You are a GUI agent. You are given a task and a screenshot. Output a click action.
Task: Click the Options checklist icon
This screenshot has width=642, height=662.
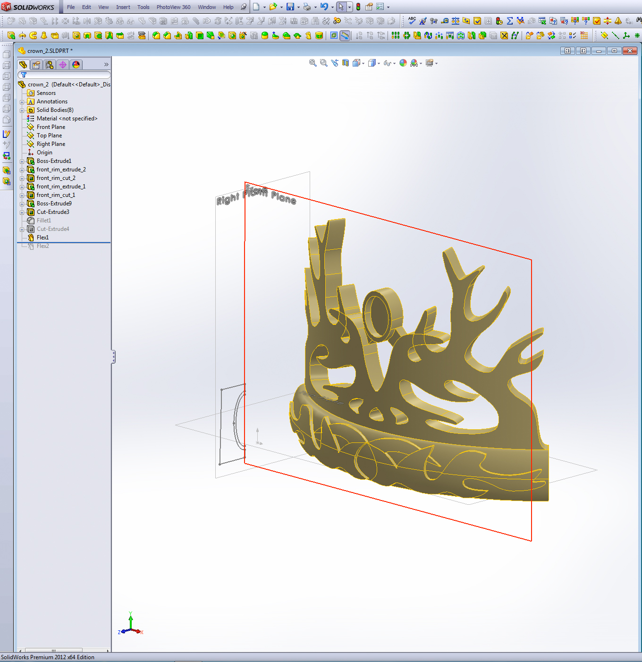(380, 7)
